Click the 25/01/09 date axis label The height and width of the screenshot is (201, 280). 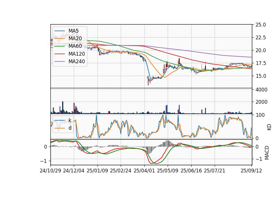97,171
